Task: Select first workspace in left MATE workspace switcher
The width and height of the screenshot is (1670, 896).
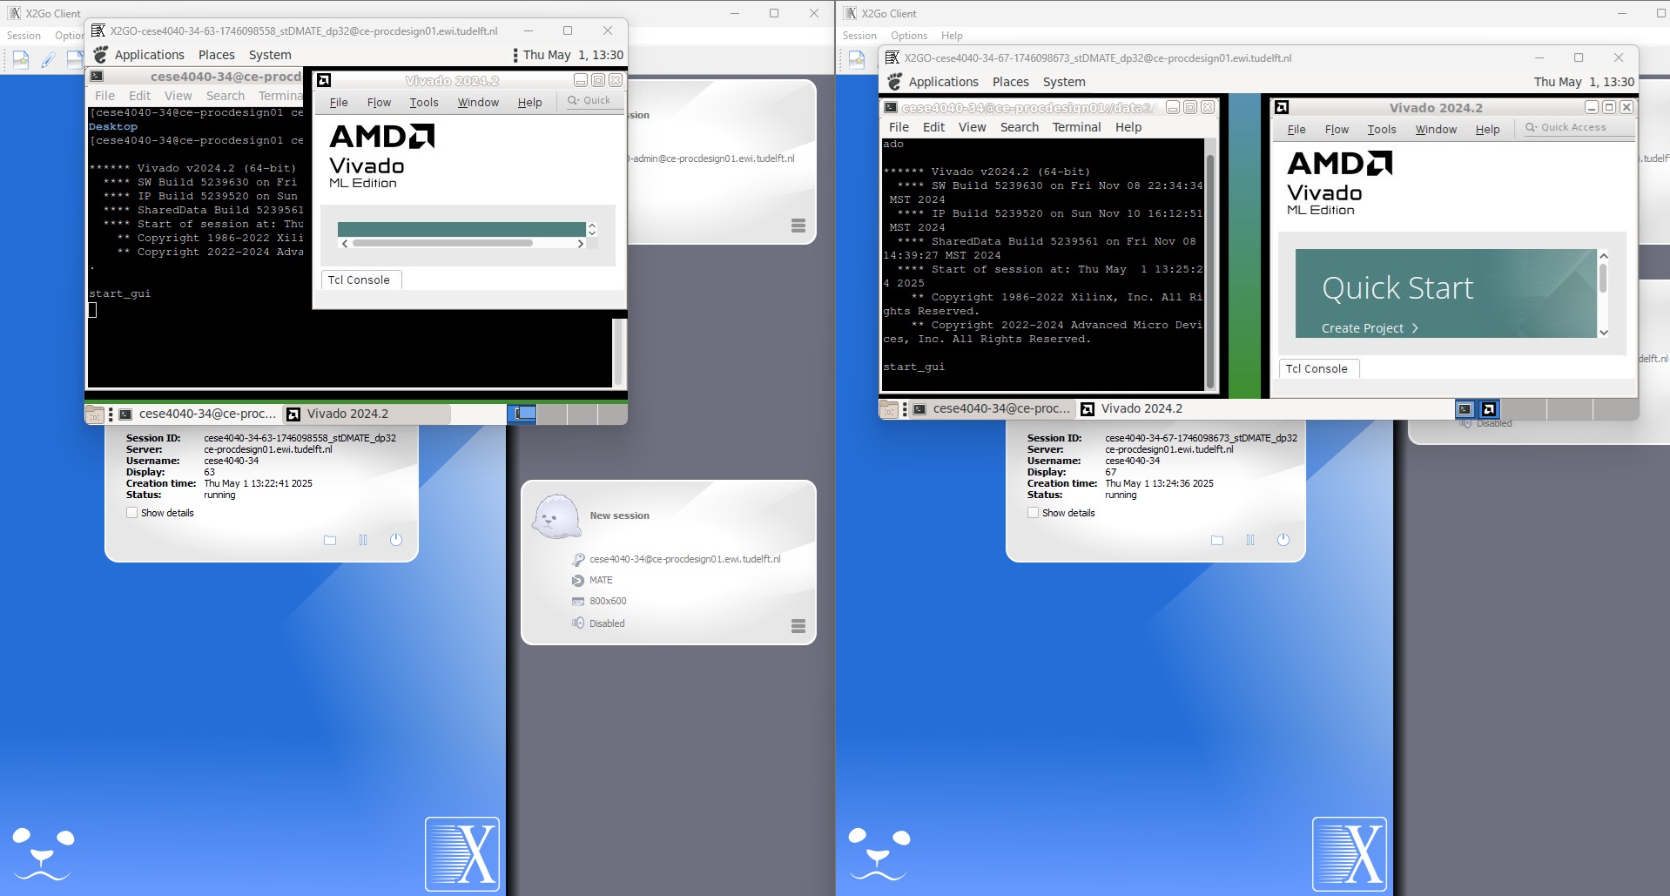Action: coord(522,414)
